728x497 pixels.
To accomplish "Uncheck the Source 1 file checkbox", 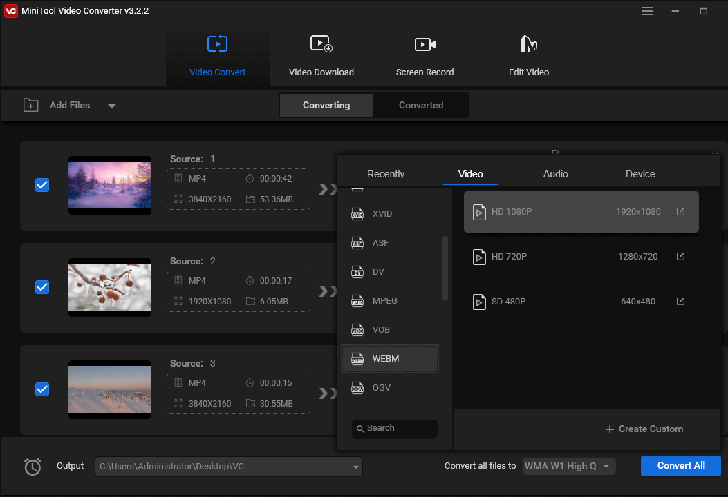I will [x=42, y=185].
